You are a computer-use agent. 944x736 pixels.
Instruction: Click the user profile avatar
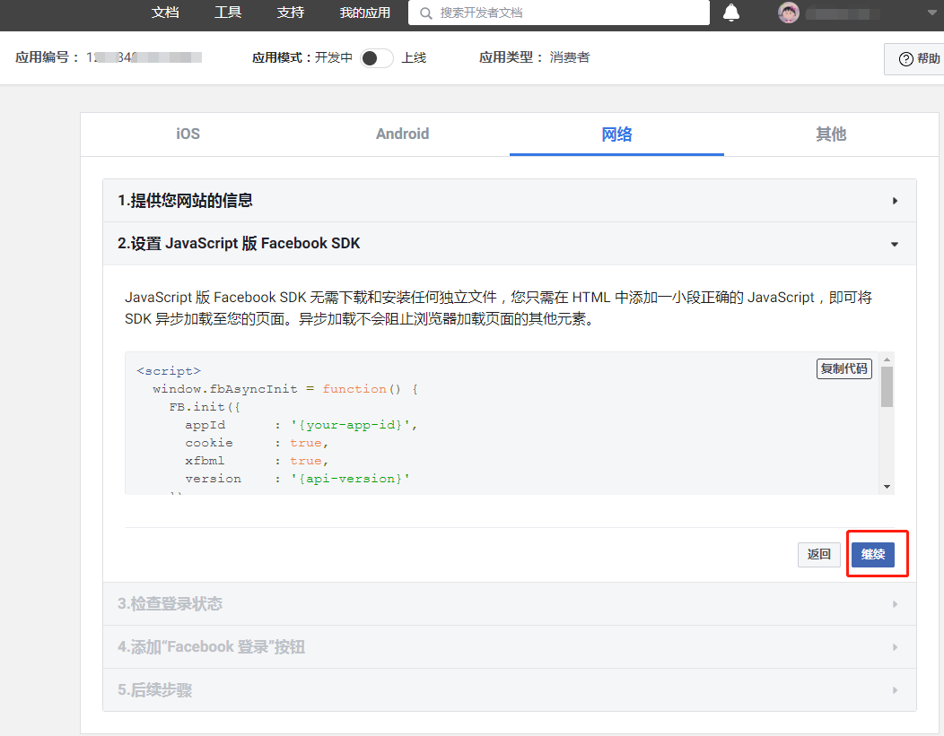click(x=788, y=13)
